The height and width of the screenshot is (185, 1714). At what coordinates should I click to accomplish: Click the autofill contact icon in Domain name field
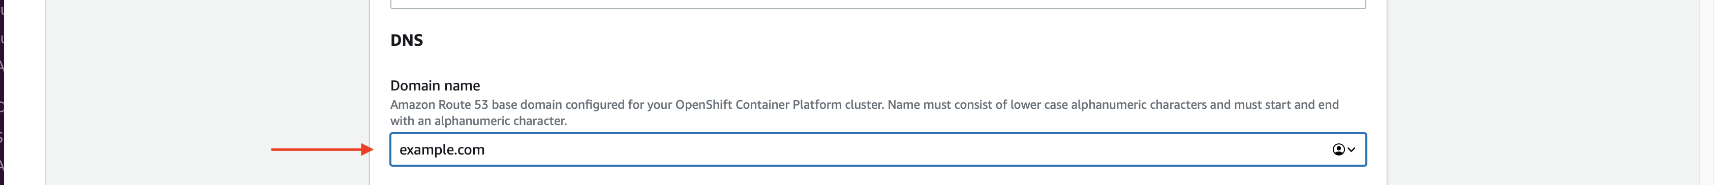point(1338,150)
